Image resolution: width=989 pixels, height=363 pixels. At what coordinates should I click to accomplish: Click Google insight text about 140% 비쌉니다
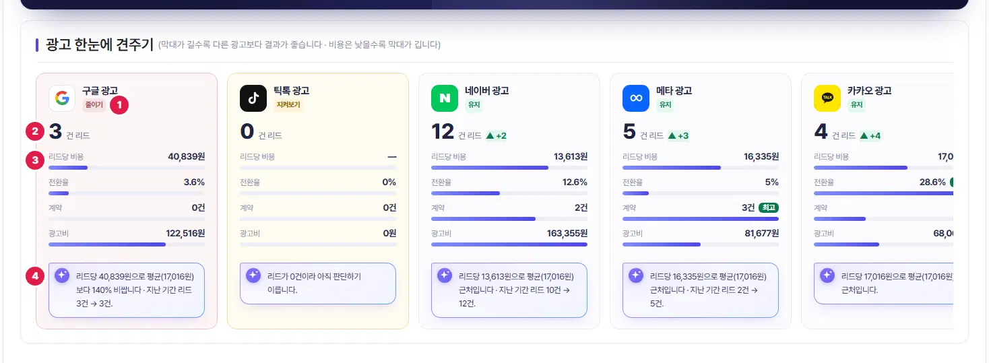point(135,290)
